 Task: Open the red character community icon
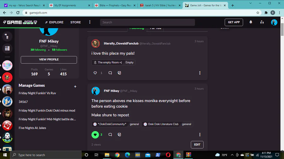pyautogui.click(x=7, y=77)
